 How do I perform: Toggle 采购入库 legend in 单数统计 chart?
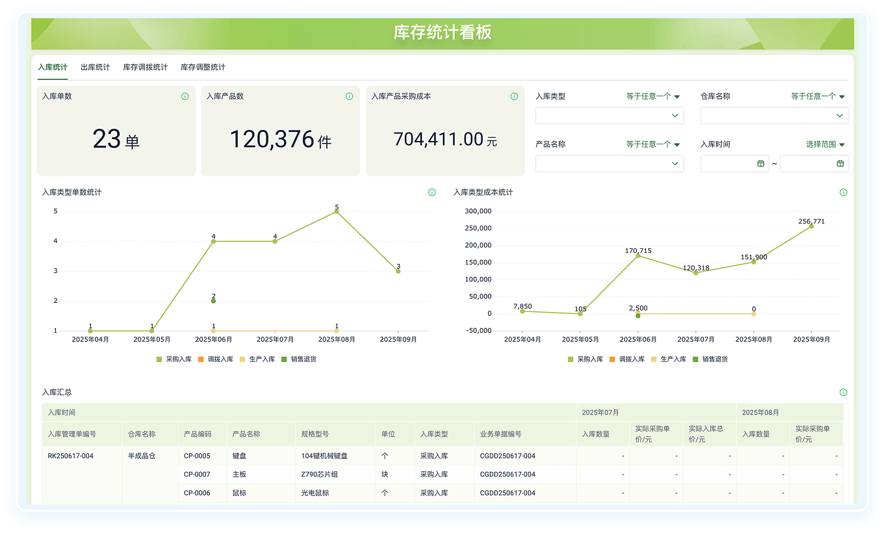click(173, 359)
